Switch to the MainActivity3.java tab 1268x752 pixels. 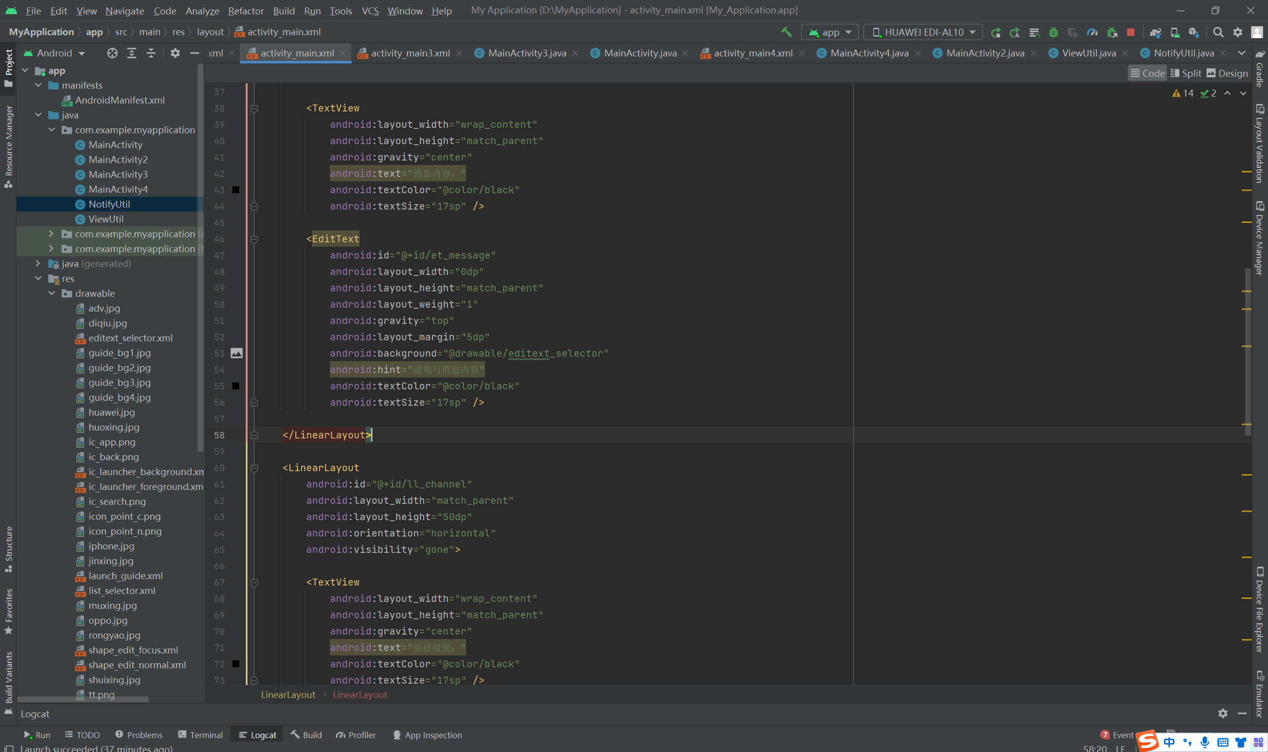point(527,53)
